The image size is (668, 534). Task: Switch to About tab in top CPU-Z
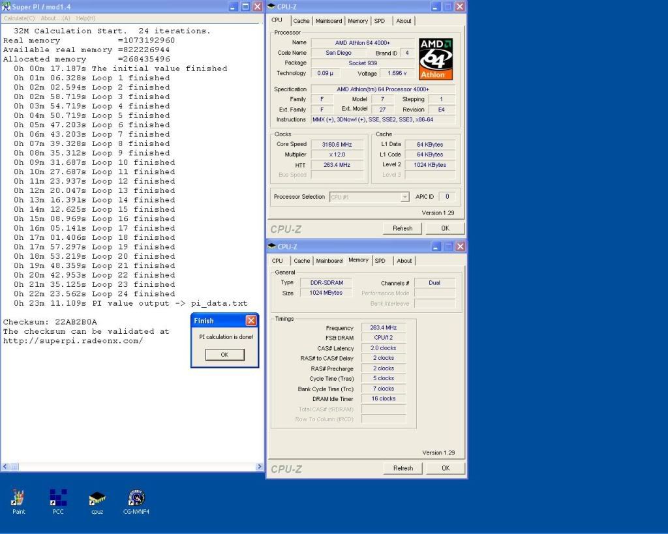click(x=403, y=21)
